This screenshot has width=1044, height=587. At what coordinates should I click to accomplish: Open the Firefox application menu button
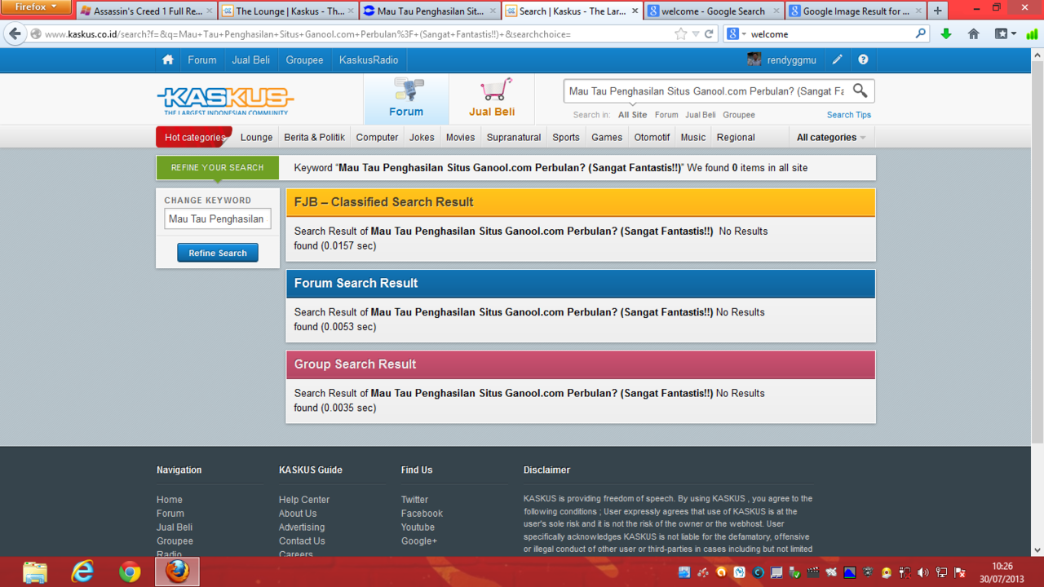(x=35, y=7)
